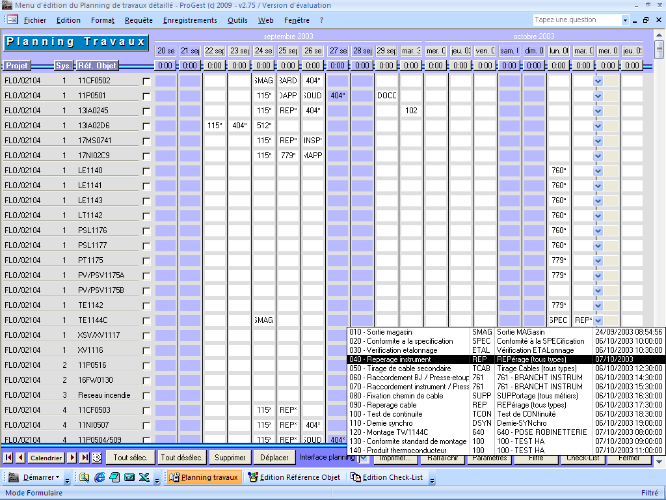This screenshot has height=500, width=666.
Task: Click cell '102' on row 13IA0245
Action: [x=411, y=111]
